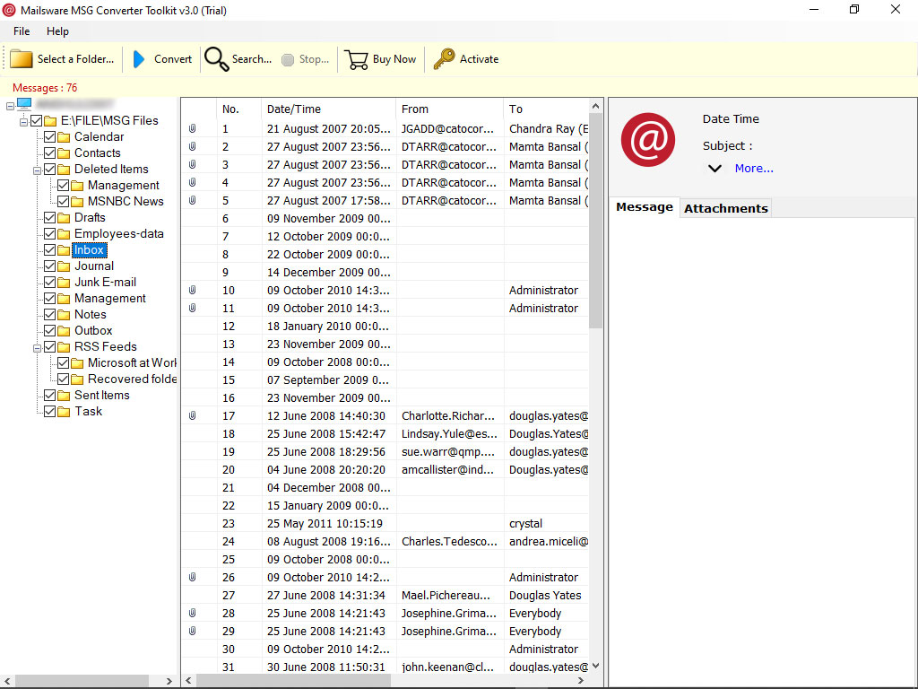Click the Buy Now shopping cart icon
Screen dimensions: 918x689
(x=357, y=59)
